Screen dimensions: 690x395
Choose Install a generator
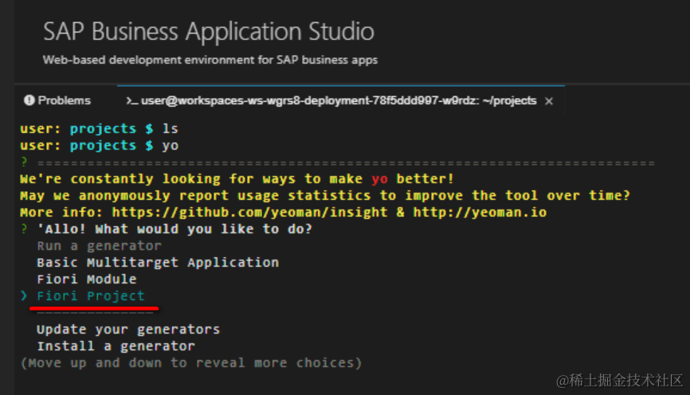pos(116,346)
